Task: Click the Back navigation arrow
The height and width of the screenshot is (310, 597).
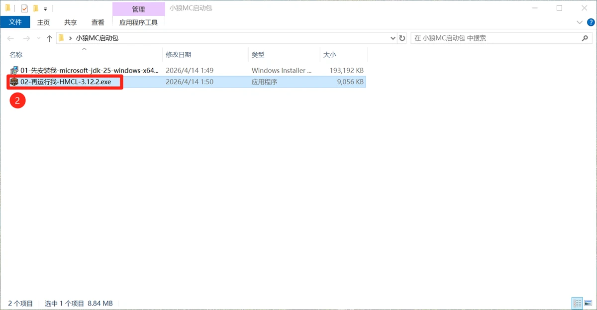Action: pyautogui.click(x=11, y=38)
